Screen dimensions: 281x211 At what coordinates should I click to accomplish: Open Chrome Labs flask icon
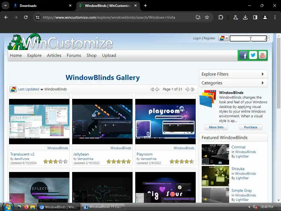click(235, 17)
